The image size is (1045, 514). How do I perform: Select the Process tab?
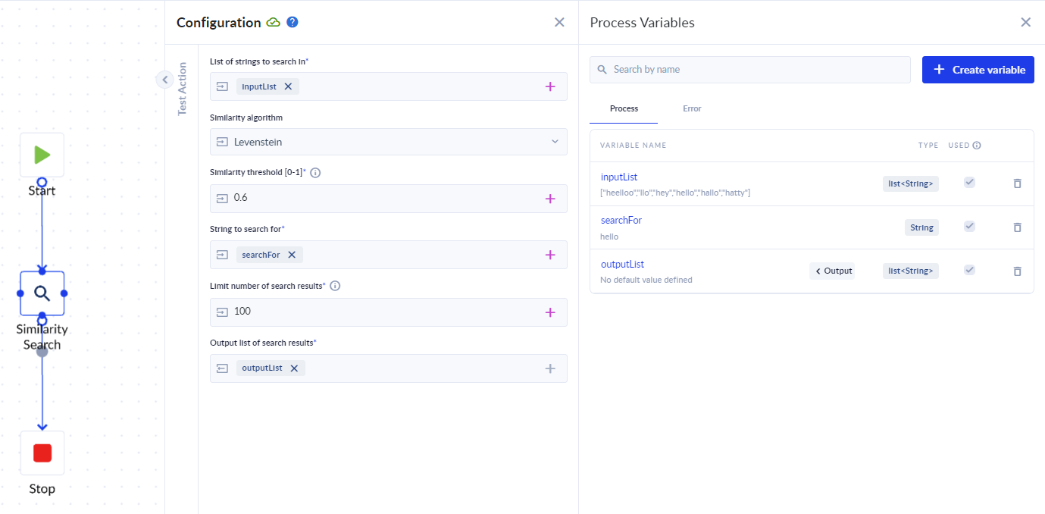(x=623, y=108)
